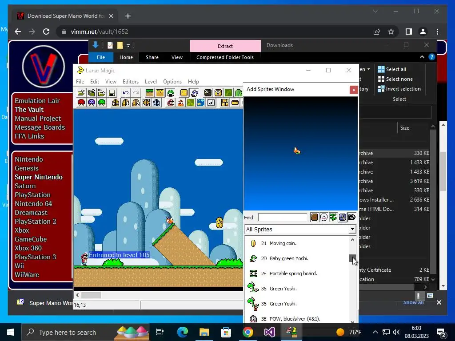Click Invert selection in Explorer ribbon
This screenshot has width=455, height=341.
pyautogui.click(x=399, y=89)
